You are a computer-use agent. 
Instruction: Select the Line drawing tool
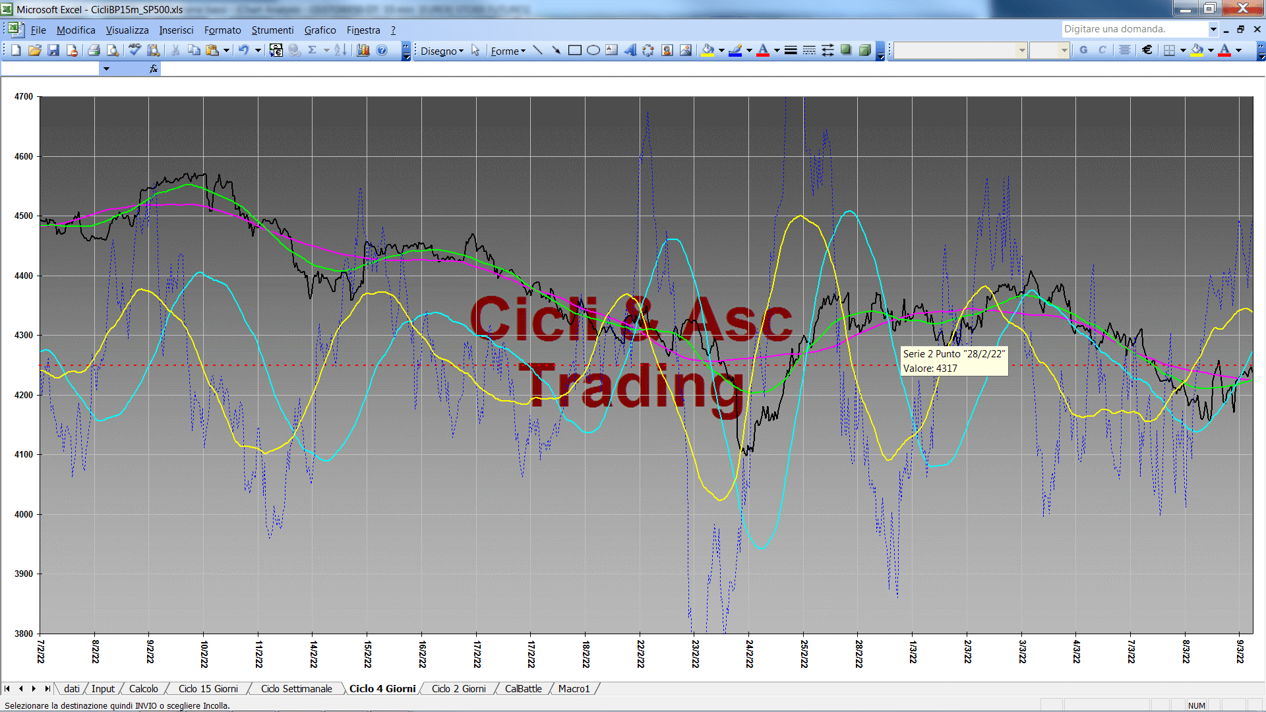(x=537, y=50)
